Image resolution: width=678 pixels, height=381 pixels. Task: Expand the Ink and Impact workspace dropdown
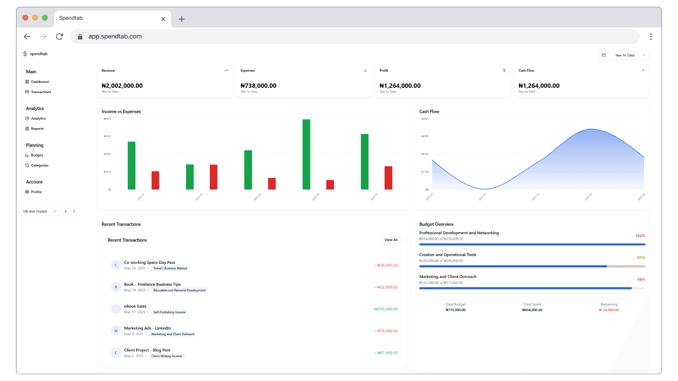40,211
